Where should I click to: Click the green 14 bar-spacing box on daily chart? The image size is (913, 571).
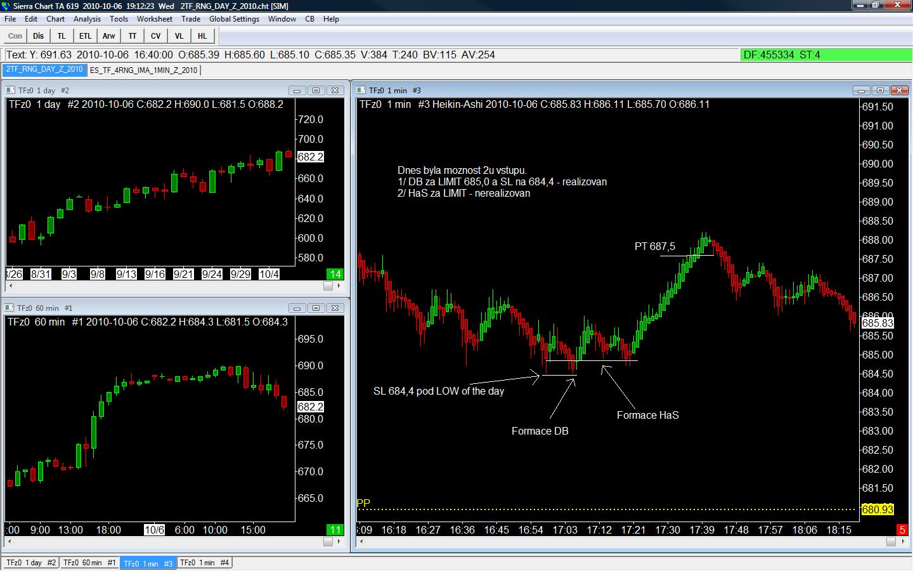[x=335, y=274]
